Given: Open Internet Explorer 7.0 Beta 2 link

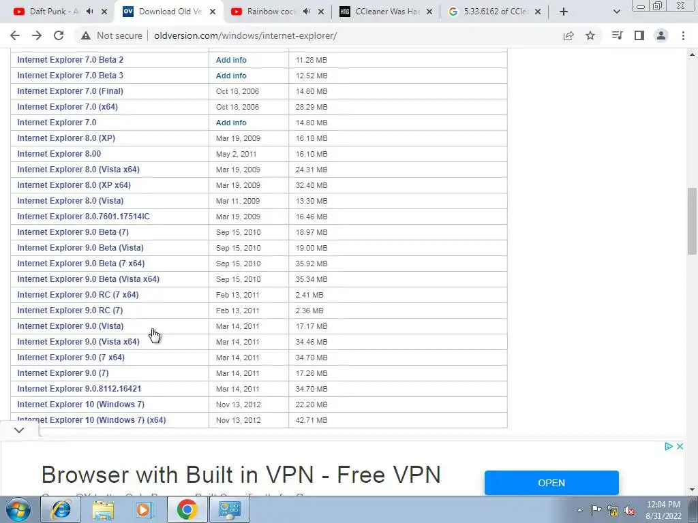Looking at the screenshot, I should click(x=70, y=60).
